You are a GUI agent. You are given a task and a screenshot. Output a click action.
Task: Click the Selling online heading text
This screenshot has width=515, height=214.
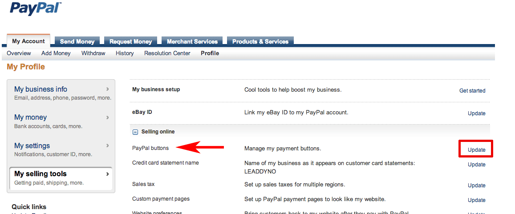click(158, 132)
